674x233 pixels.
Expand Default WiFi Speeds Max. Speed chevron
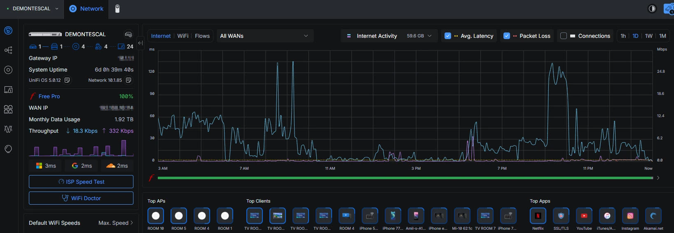point(132,223)
